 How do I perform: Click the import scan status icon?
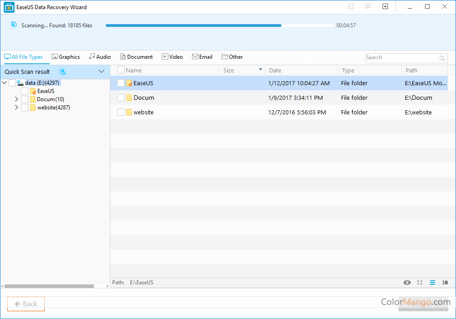click(x=351, y=7)
